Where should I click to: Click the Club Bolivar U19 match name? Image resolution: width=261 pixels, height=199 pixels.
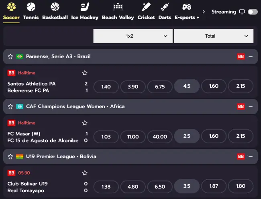pos(28,184)
